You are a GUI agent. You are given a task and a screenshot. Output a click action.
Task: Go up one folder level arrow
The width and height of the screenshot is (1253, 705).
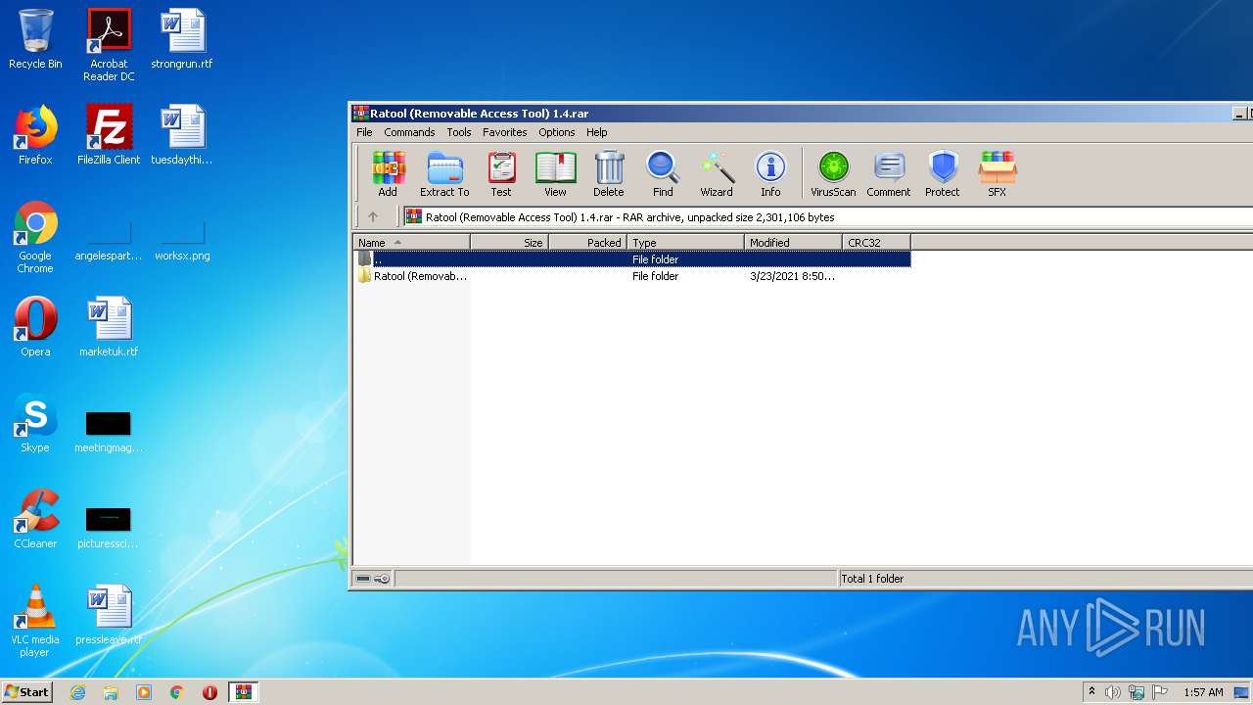coord(373,217)
